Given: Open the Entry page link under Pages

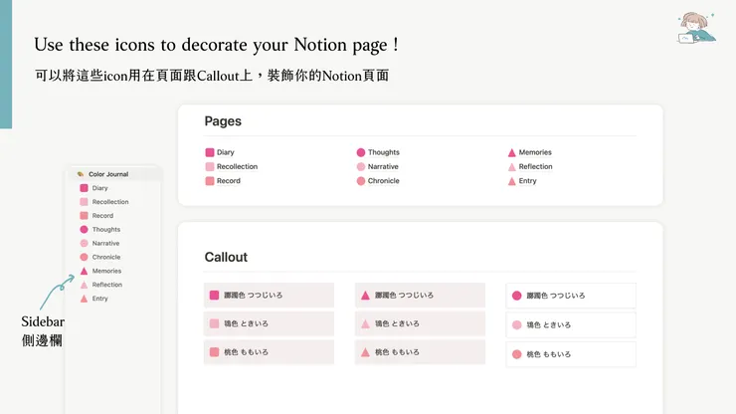Looking at the screenshot, I should pyautogui.click(x=527, y=181).
